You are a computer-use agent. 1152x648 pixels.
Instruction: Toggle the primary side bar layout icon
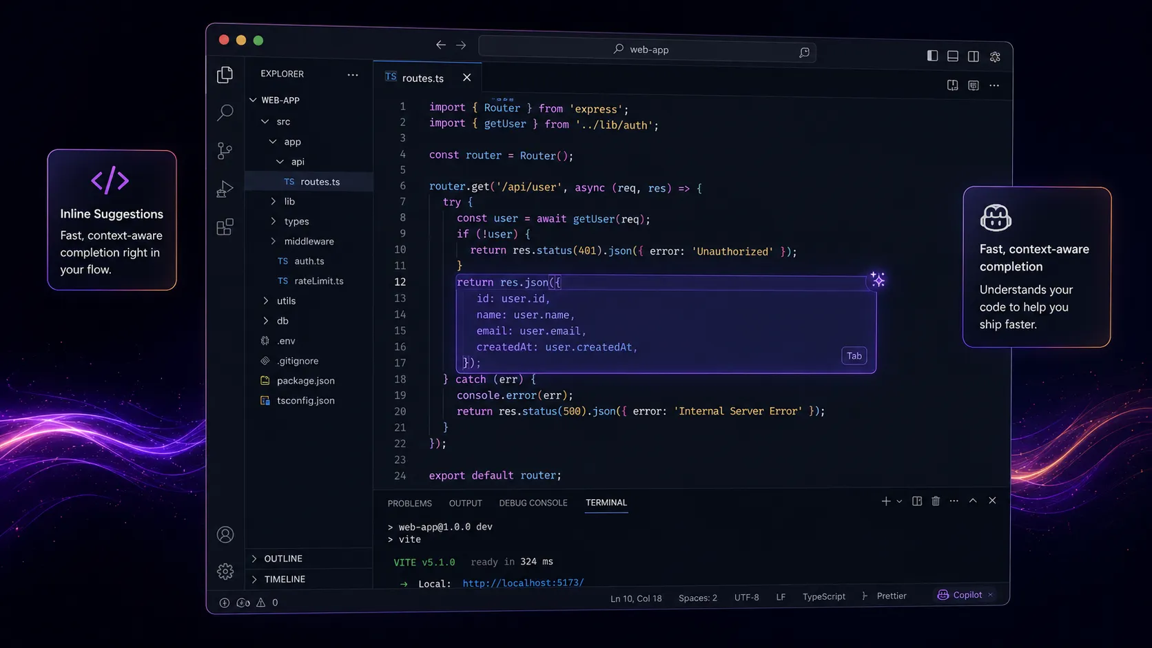[932, 56]
